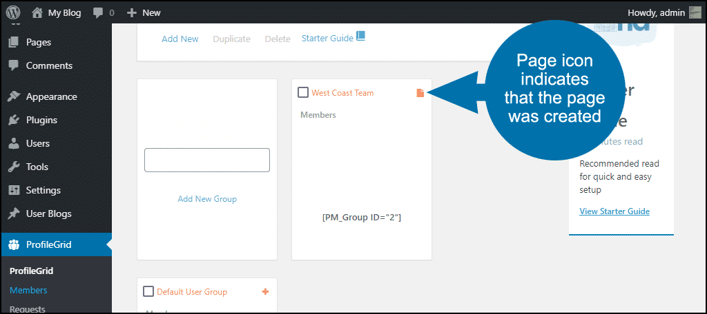Click the My Blog home icon
The width and height of the screenshot is (707, 314).
[x=37, y=12]
